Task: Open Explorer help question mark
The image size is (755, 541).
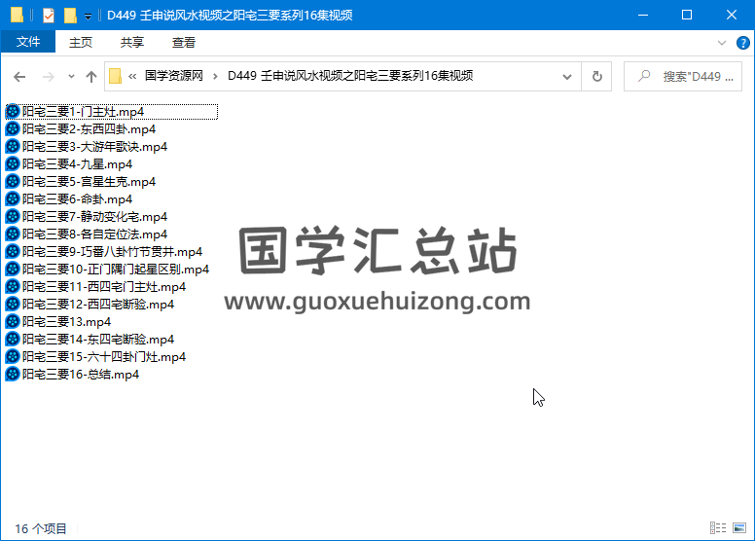Action: 743,43
